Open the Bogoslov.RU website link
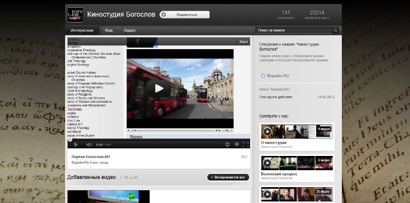Image resolution: width=410 pixels, height=203 pixels. point(278,76)
